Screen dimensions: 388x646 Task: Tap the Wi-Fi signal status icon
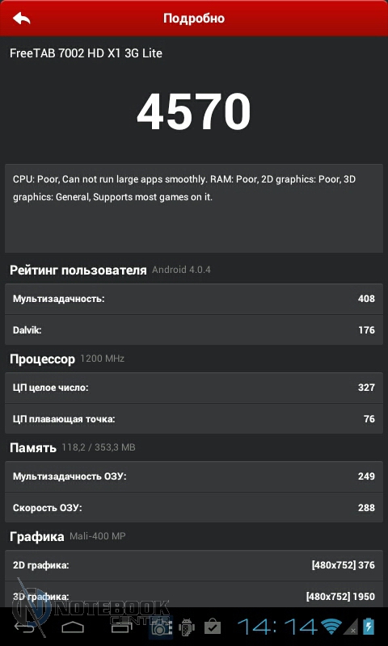click(332, 627)
